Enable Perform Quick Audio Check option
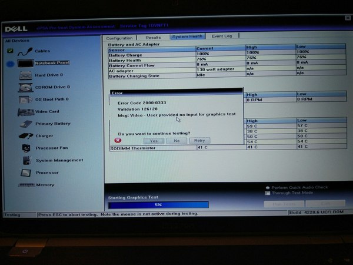353x265 pixels. pyautogui.click(x=268, y=187)
